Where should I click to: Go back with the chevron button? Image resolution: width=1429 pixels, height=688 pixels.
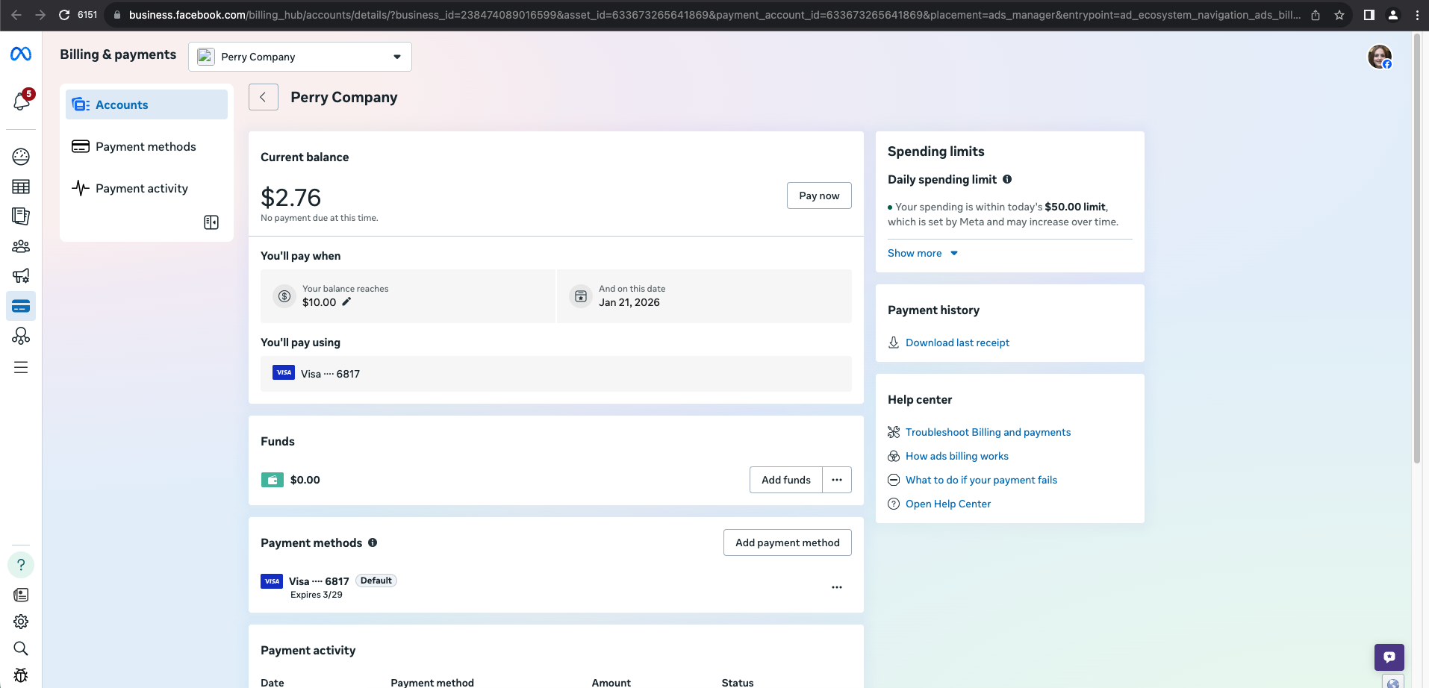(264, 97)
